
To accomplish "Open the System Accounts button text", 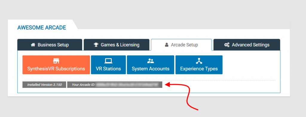I will tap(151, 69).
